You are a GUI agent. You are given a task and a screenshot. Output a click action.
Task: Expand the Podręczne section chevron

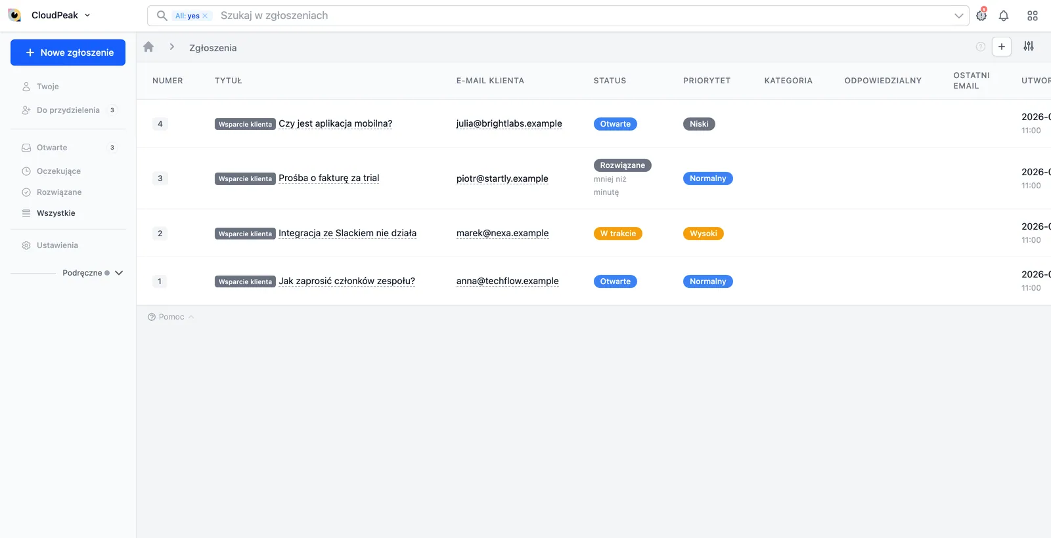pos(119,273)
